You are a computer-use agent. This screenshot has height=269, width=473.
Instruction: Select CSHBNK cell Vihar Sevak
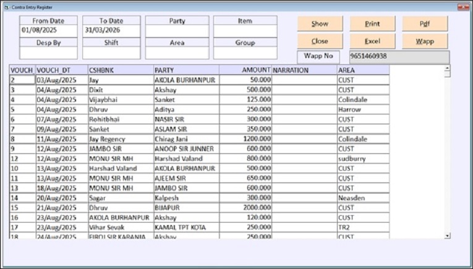point(121,228)
